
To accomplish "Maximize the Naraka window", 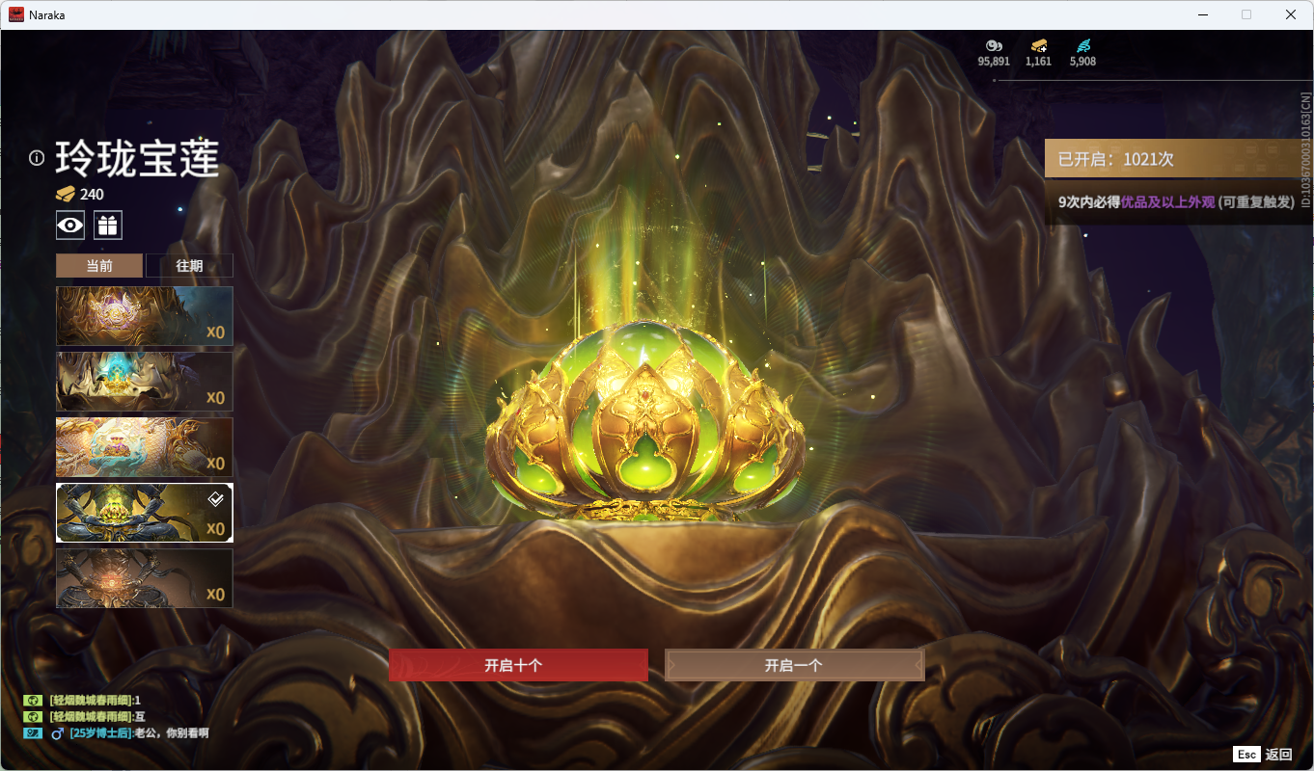I will (1246, 14).
